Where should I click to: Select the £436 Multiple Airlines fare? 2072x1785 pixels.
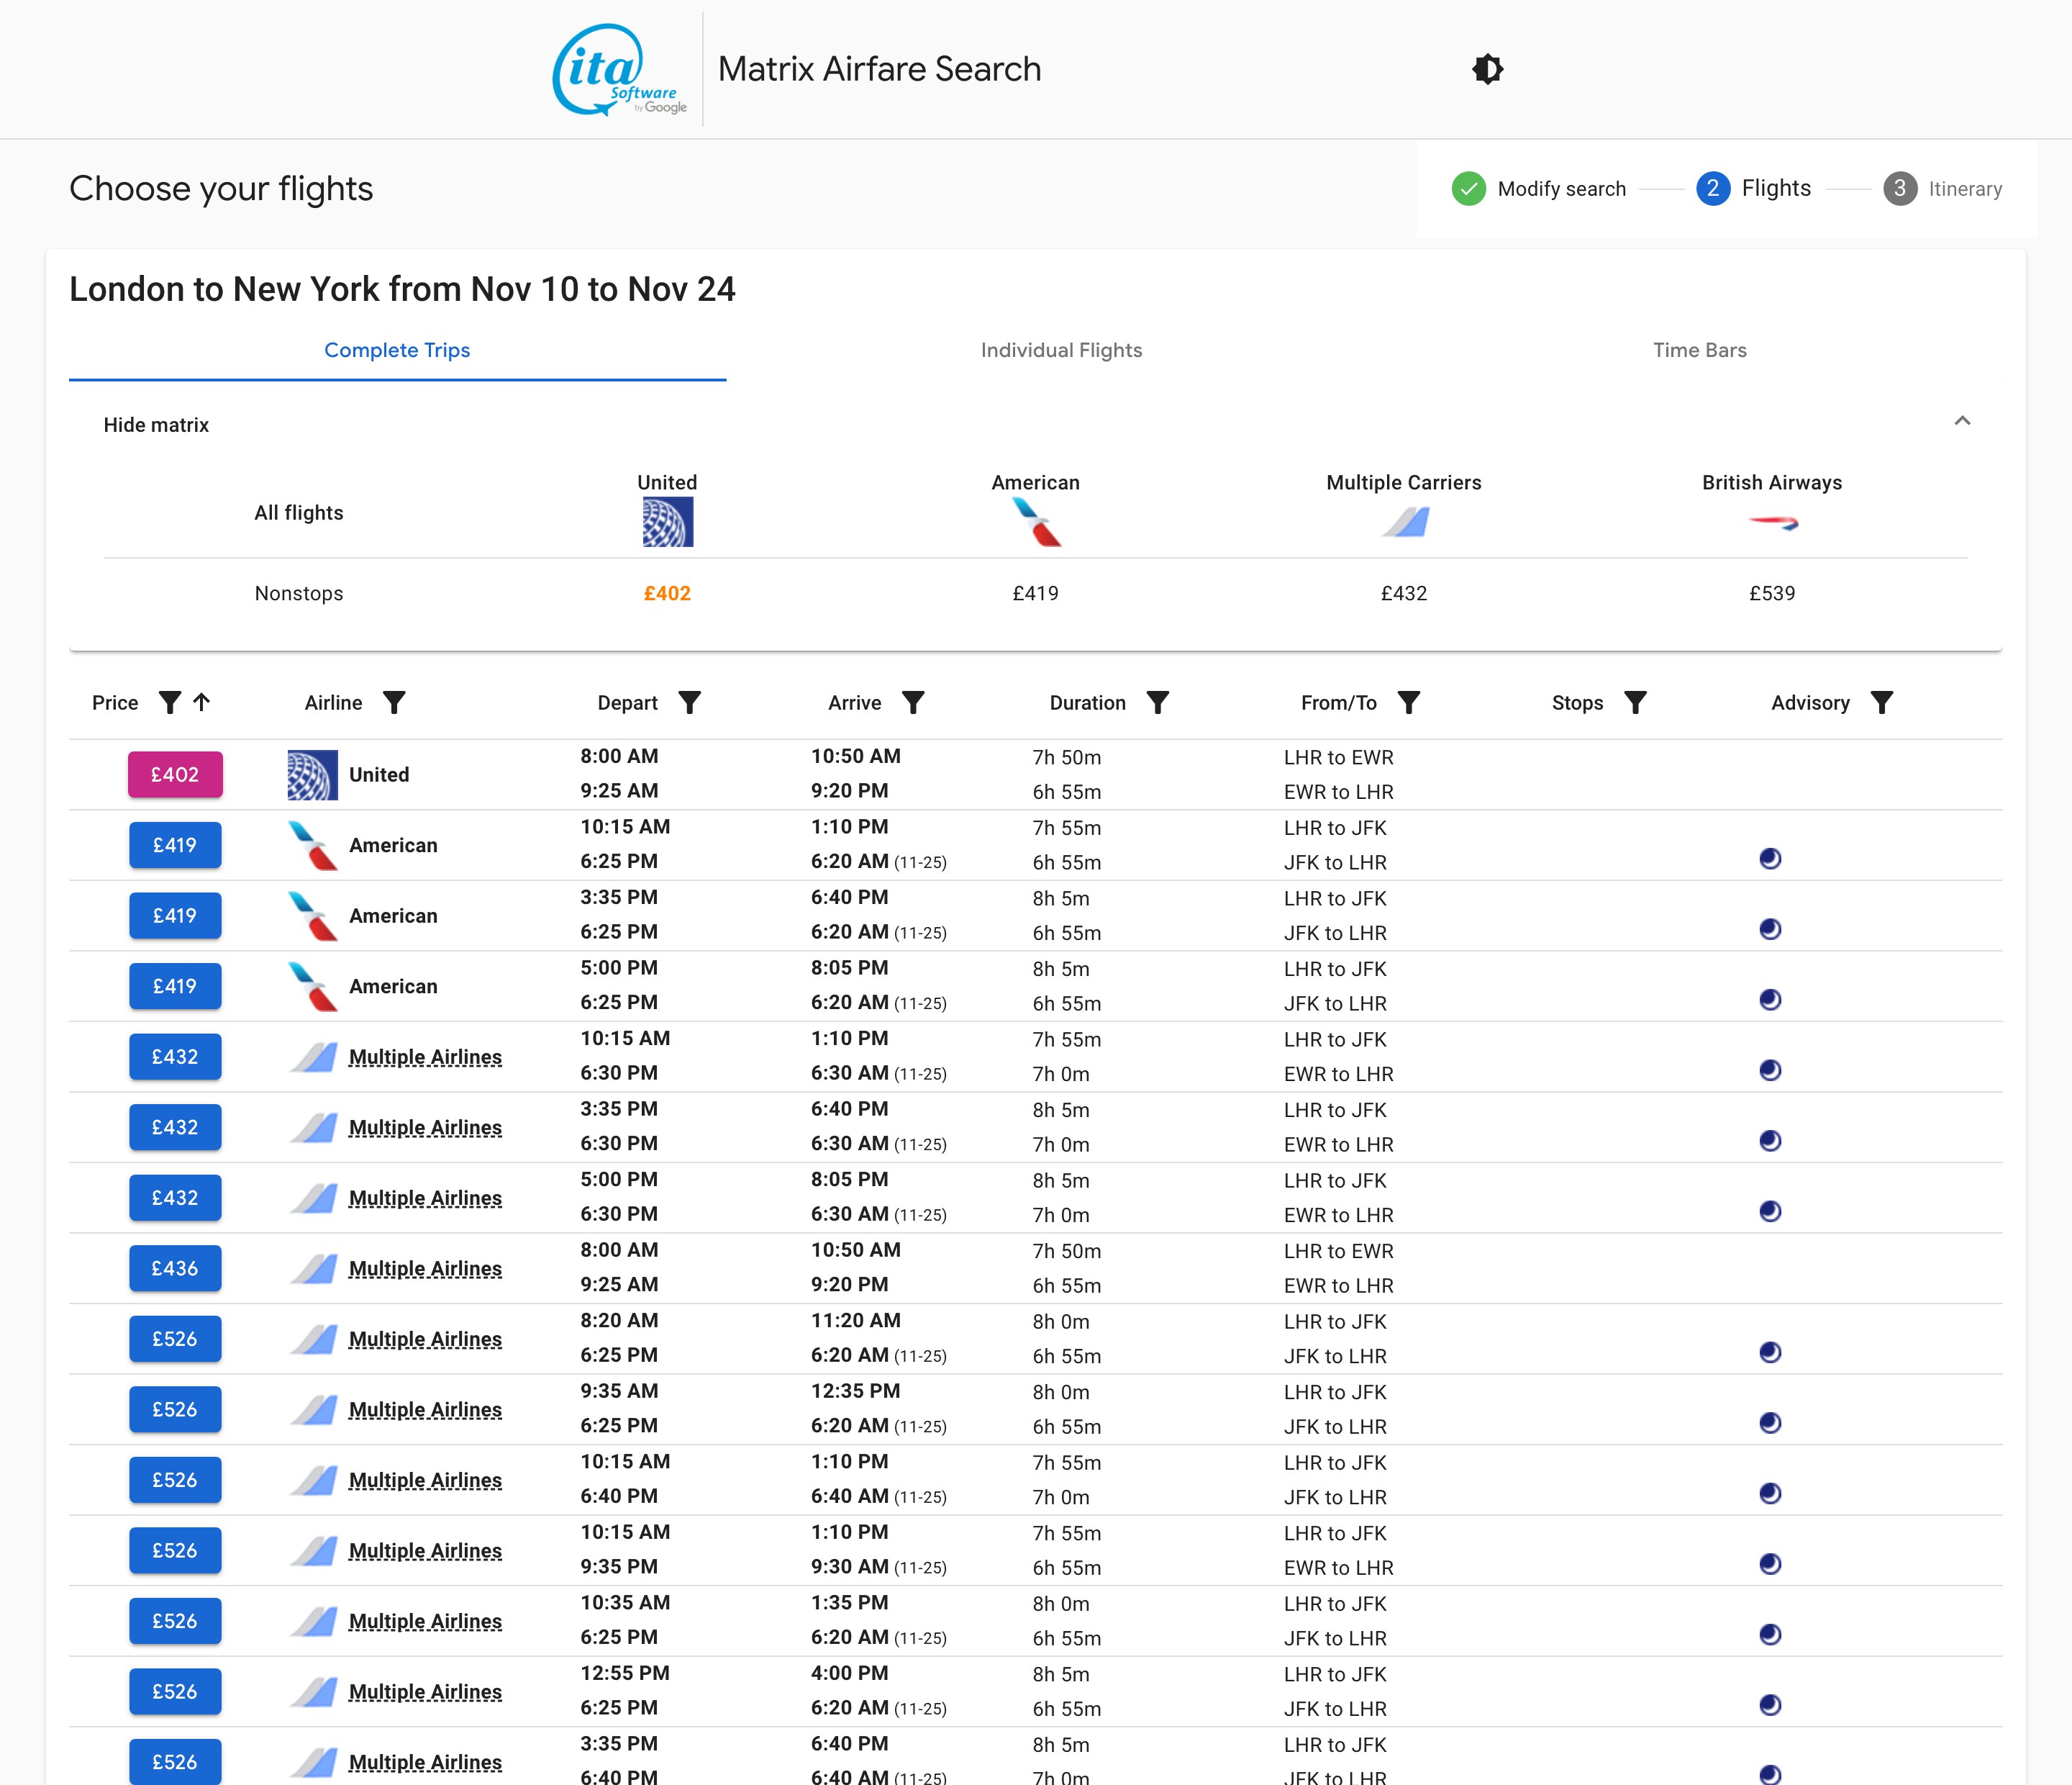[x=175, y=1269]
